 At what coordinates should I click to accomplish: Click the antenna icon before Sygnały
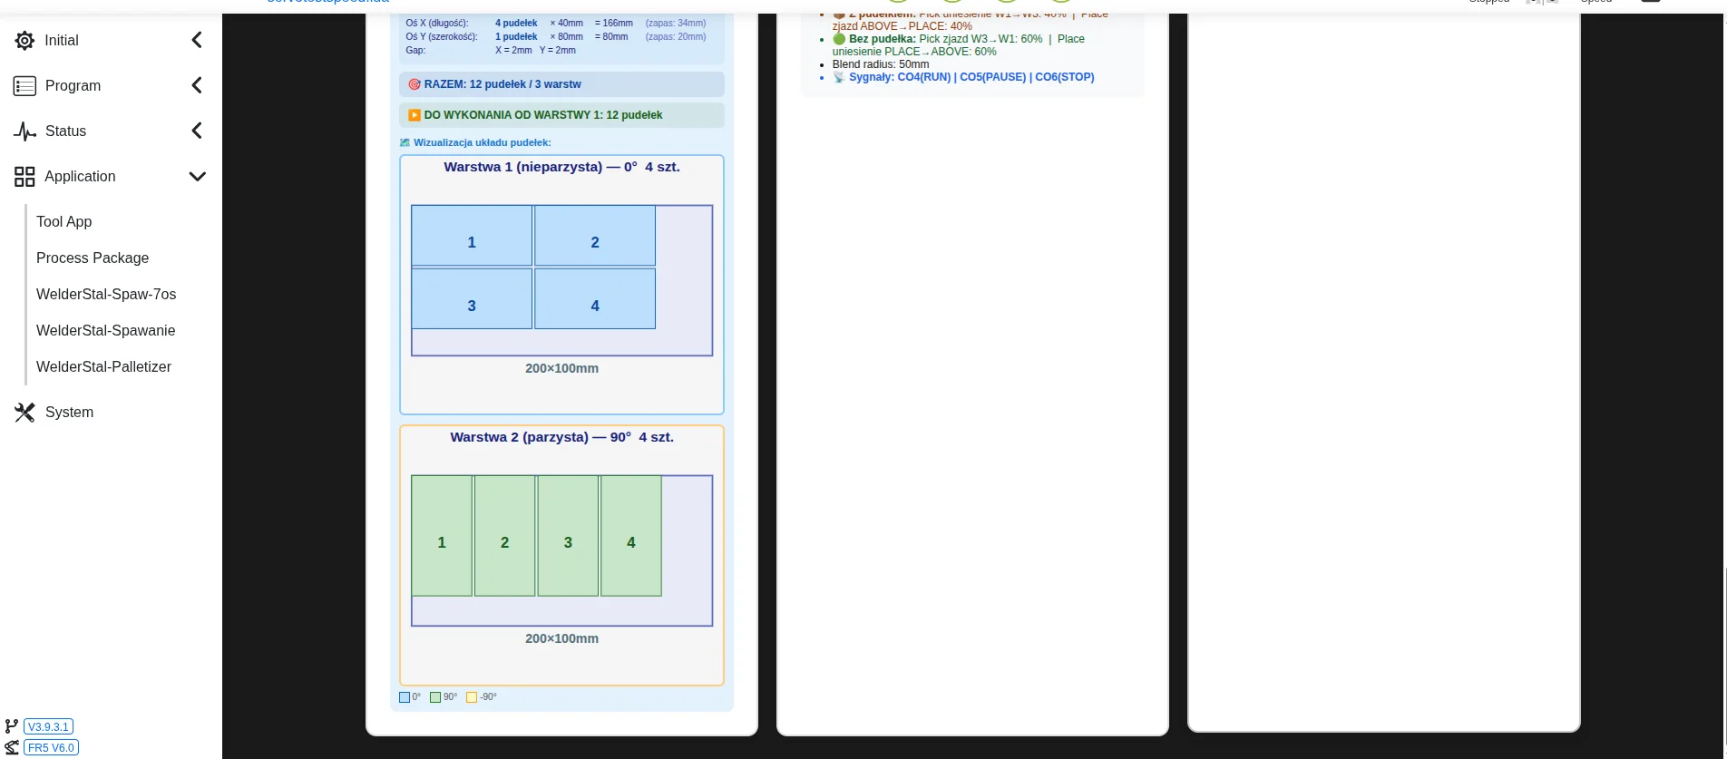point(839,77)
